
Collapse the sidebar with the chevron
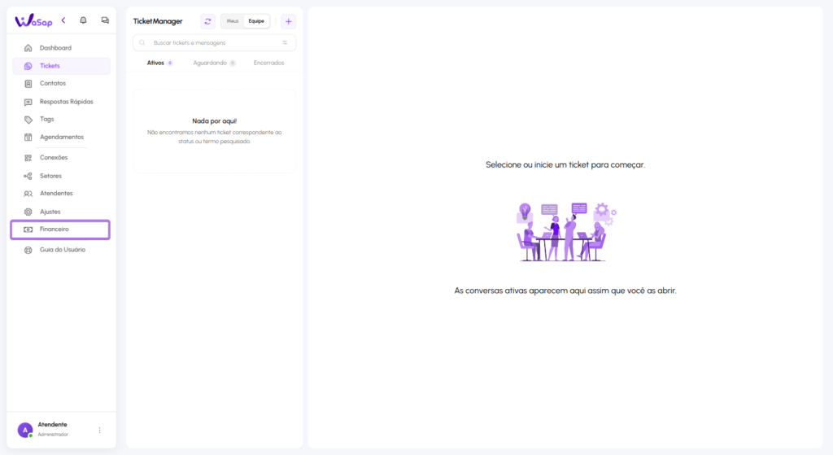point(63,20)
